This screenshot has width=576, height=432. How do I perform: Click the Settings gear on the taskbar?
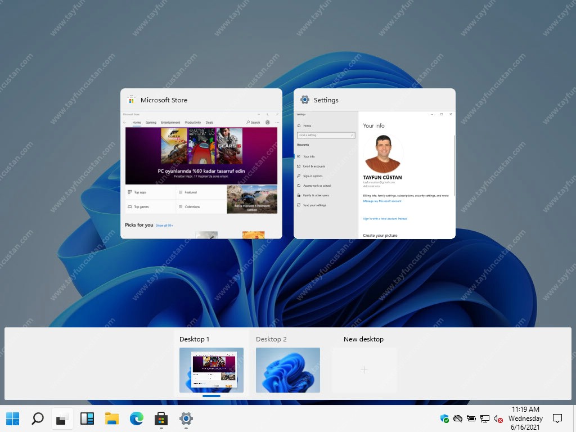pyautogui.click(x=186, y=418)
